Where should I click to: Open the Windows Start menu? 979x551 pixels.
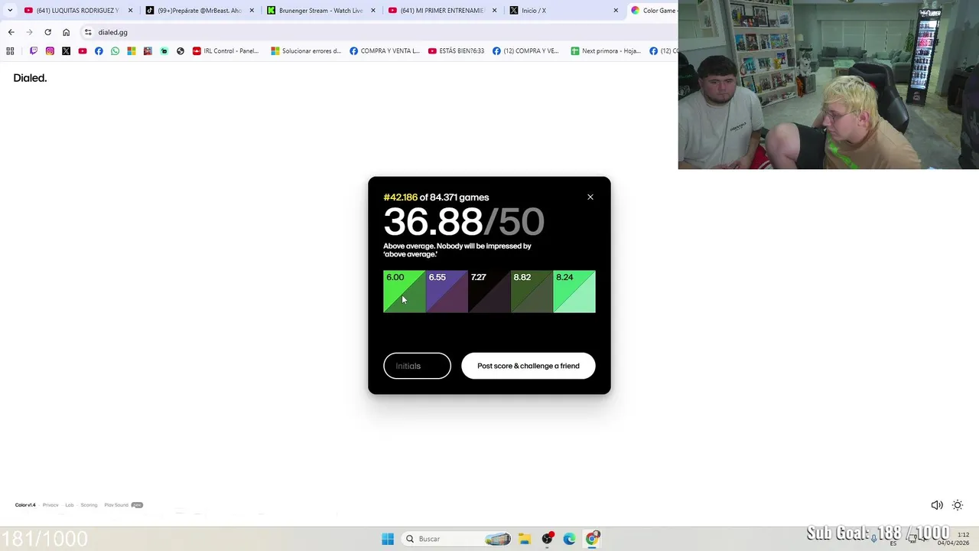click(388, 539)
